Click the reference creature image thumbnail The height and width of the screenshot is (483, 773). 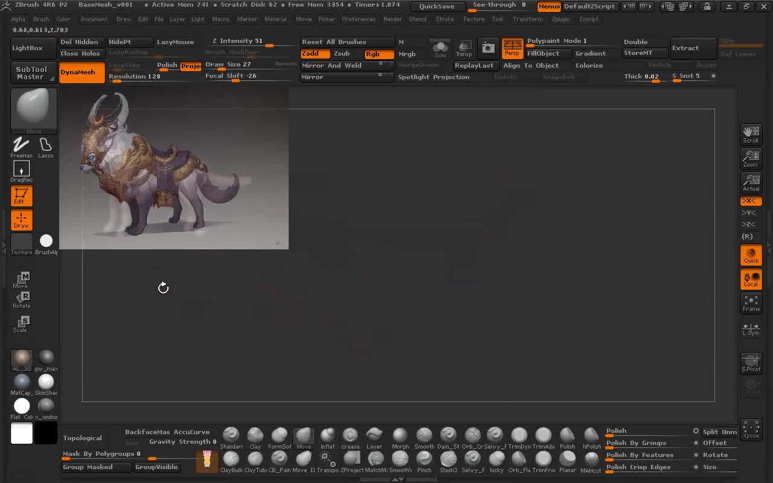[x=174, y=168]
